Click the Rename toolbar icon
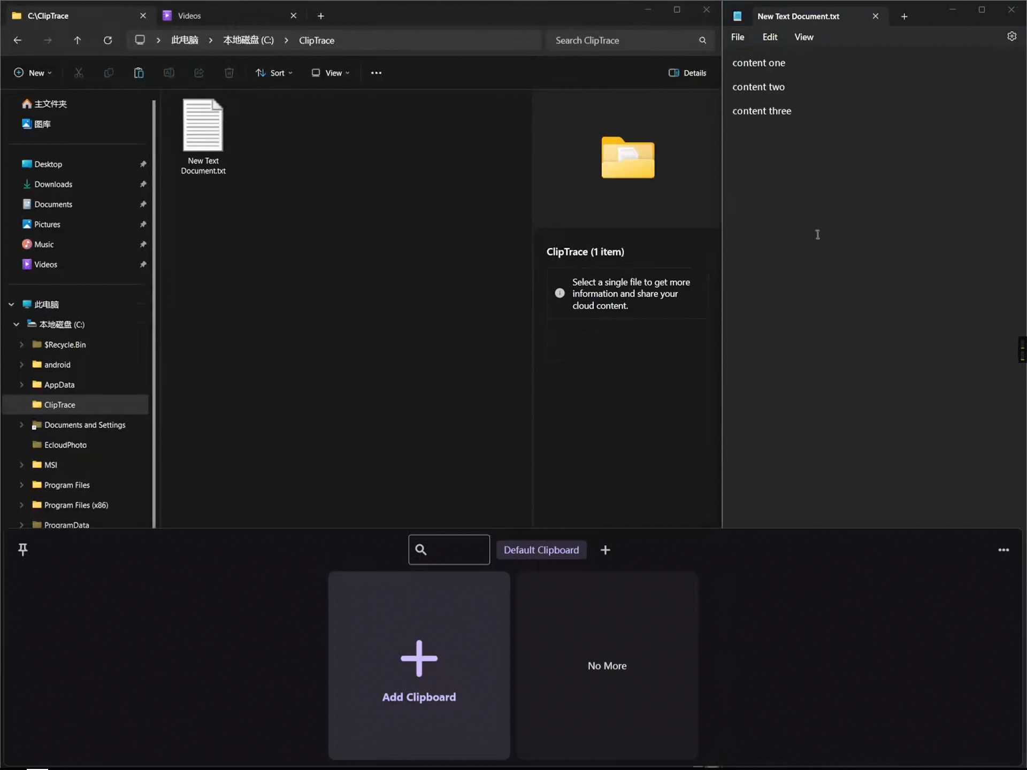The height and width of the screenshot is (770, 1027). point(168,73)
